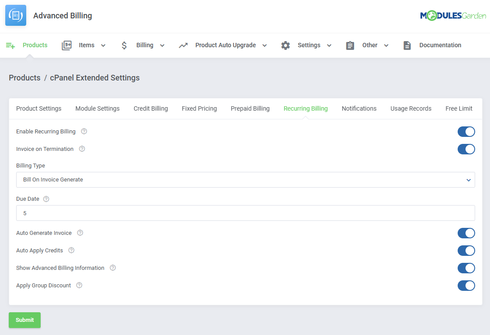Click into the Due Date input field
The height and width of the screenshot is (335, 490).
pos(246,213)
